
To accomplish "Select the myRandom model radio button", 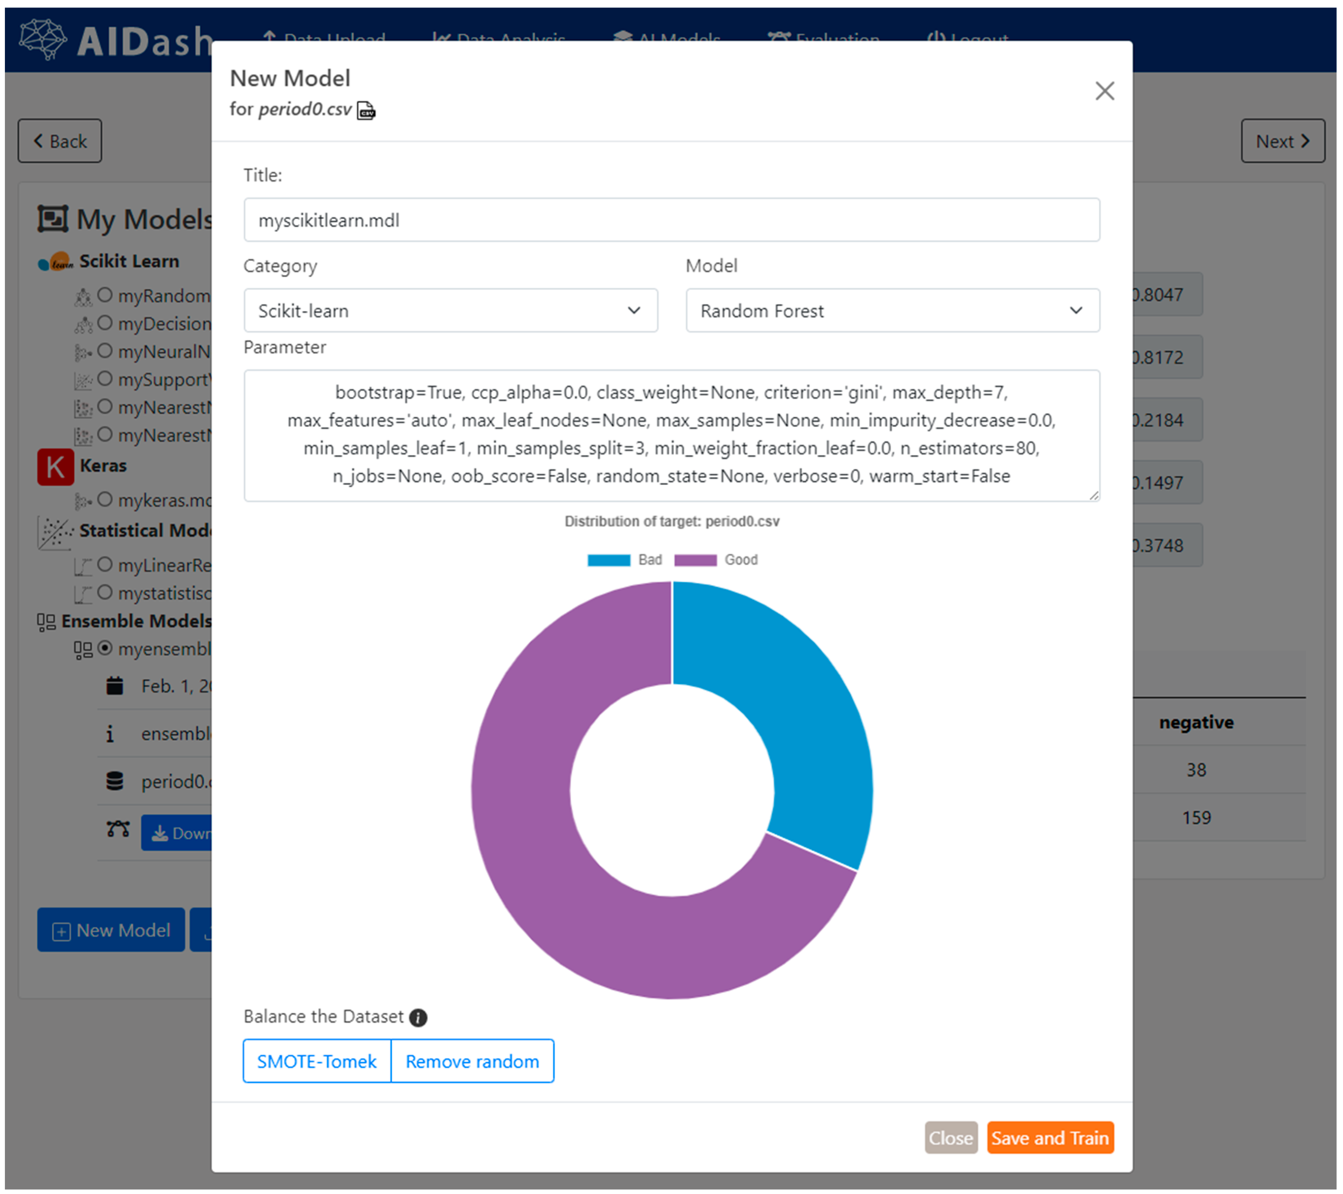I will (104, 295).
